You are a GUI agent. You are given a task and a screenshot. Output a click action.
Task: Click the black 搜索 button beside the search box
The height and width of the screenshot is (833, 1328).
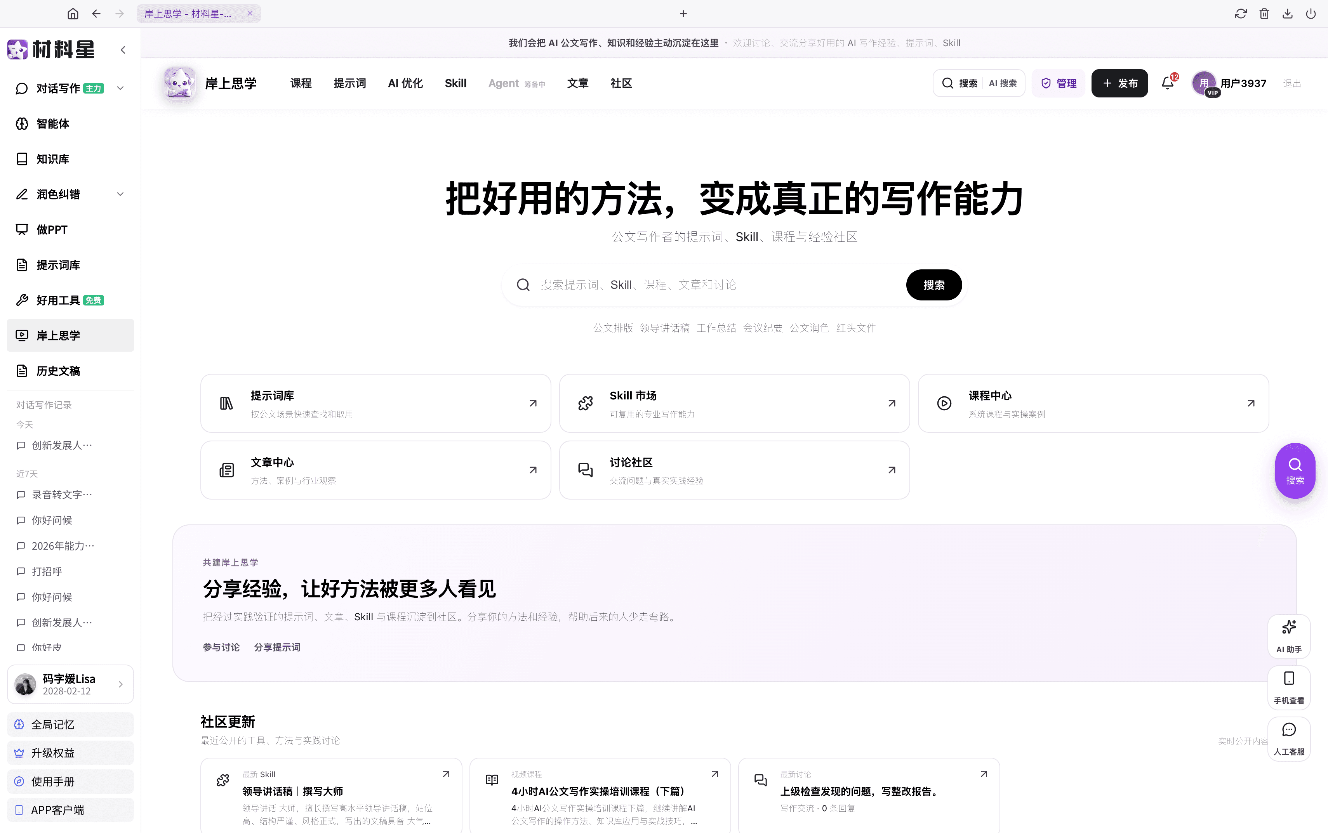tap(933, 285)
